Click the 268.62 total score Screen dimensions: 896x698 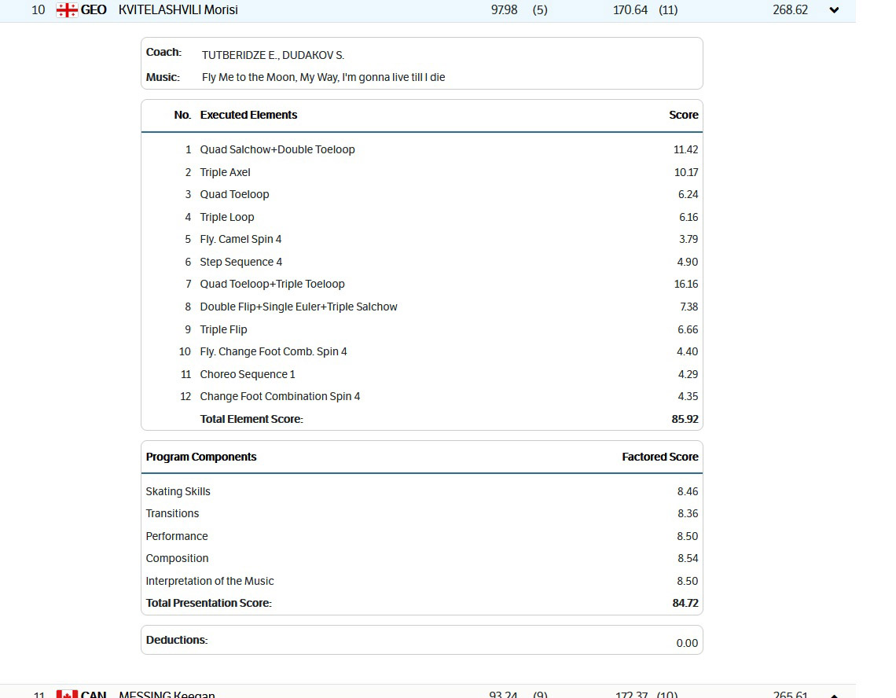[x=790, y=10]
